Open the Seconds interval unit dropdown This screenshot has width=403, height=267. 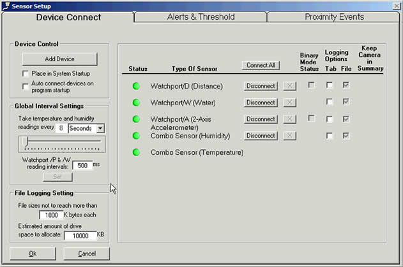(x=100, y=129)
